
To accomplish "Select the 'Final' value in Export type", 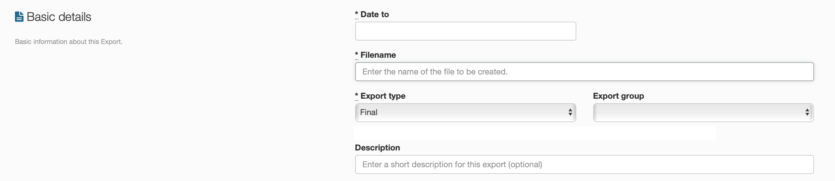I will pos(369,112).
